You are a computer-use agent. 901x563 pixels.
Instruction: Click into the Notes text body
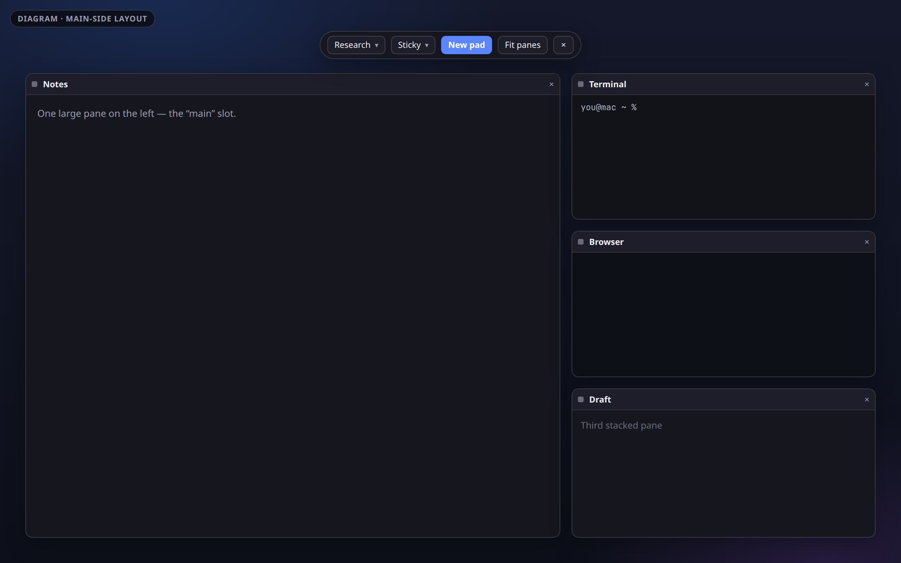(292, 315)
